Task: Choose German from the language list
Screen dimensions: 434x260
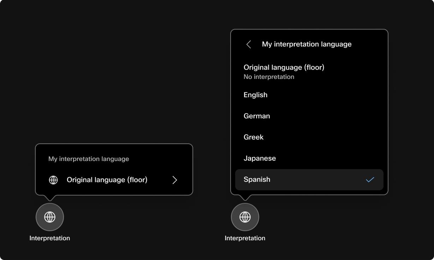Action: pos(257,116)
